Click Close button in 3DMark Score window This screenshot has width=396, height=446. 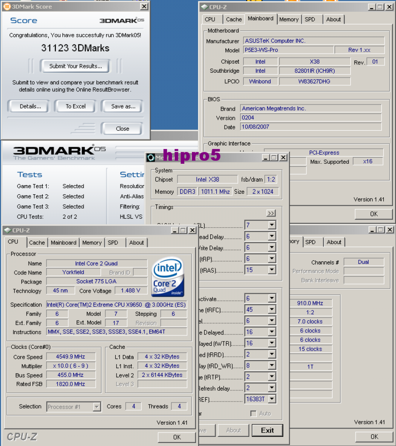(122, 128)
